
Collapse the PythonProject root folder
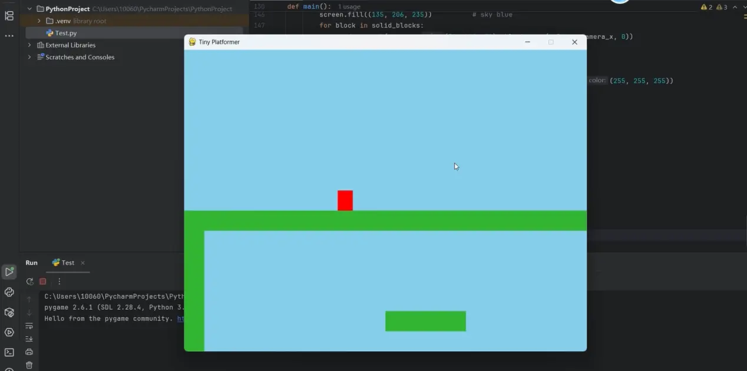pyautogui.click(x=29, y=9)
